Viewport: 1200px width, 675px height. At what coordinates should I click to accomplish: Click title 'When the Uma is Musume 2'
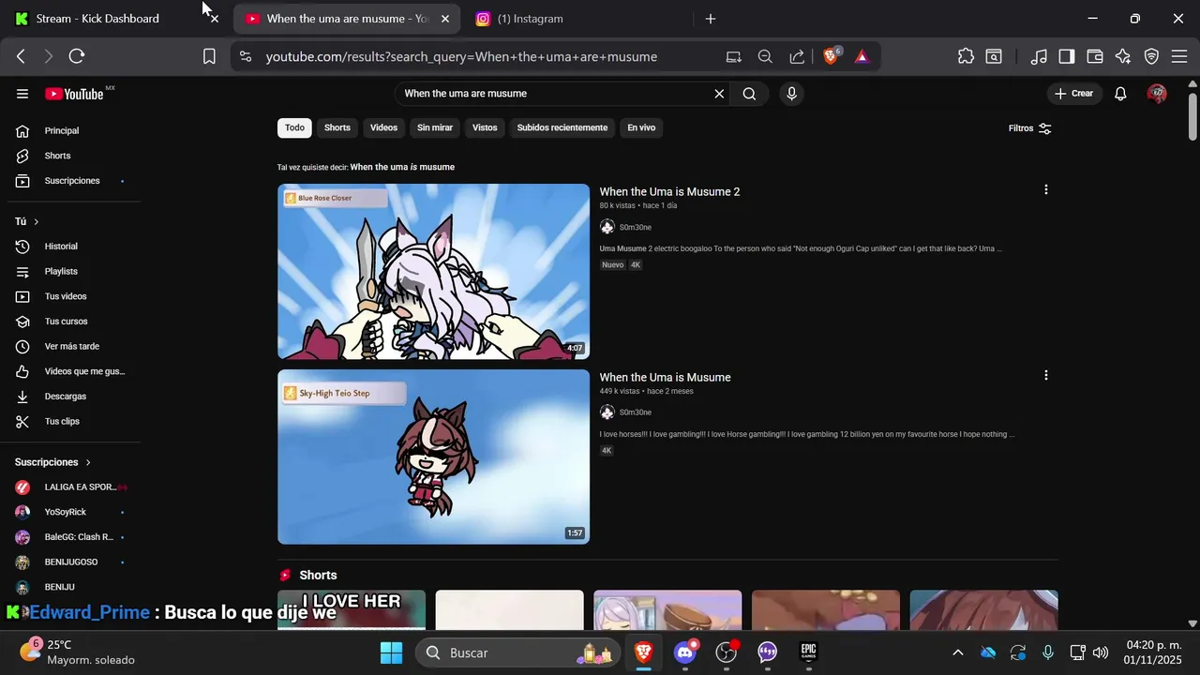(x=669, y=192)
